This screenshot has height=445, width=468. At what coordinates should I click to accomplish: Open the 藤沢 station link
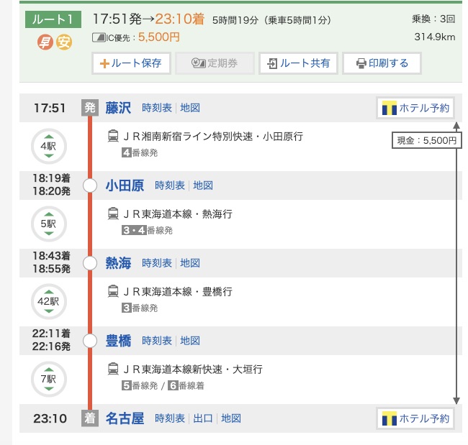(118, 108)
